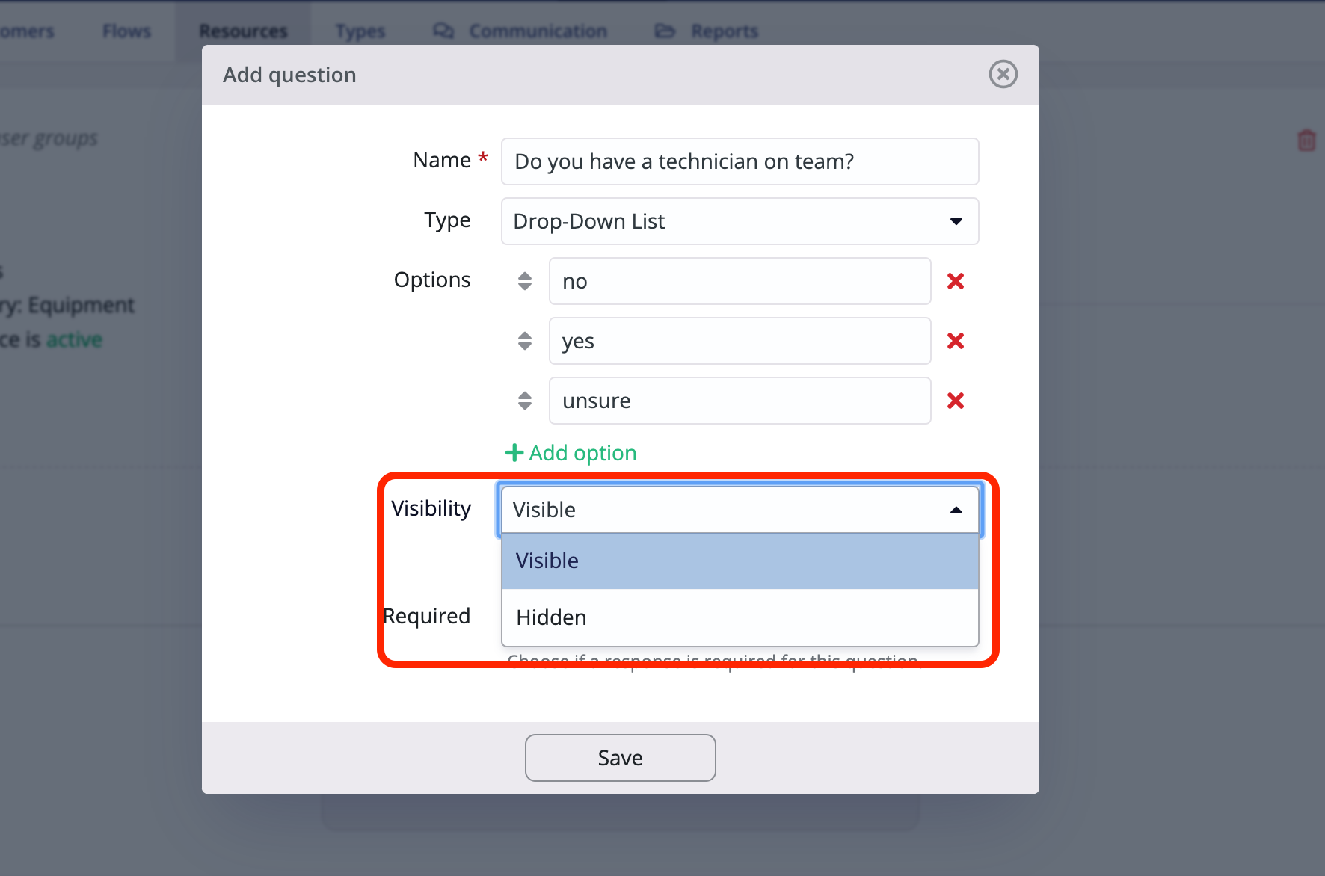
Task: Click inside the "unsure" option field
Action: 739,401
